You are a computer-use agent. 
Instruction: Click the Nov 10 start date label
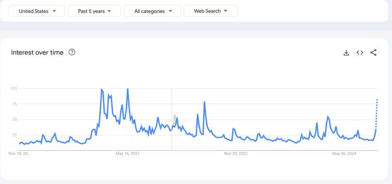pos(19,154)
